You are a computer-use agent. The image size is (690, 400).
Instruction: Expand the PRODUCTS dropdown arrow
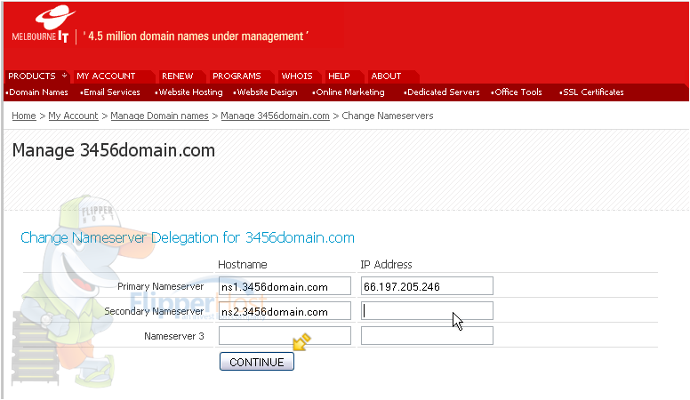coord(64,76)
